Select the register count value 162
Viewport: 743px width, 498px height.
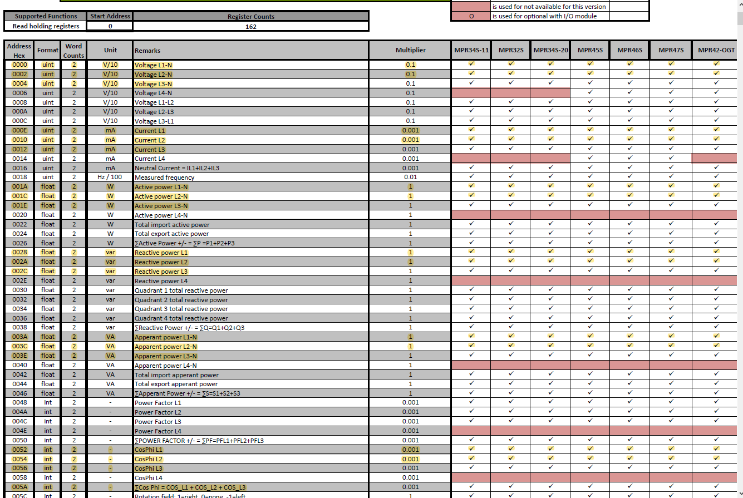251,26
